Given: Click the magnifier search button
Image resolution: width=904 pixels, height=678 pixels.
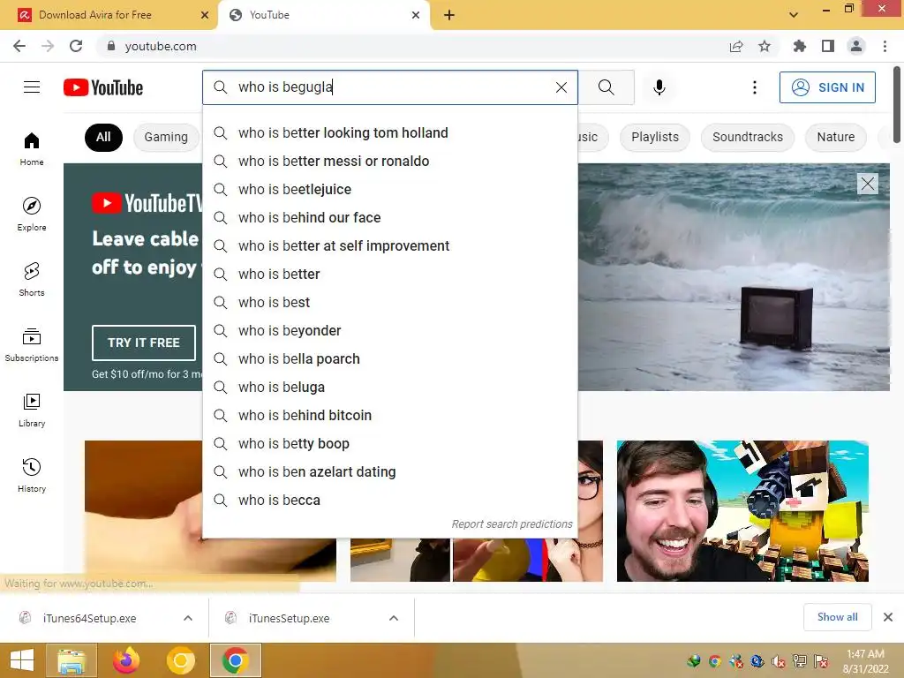Looking at the screenshot, I should [606, 87].
